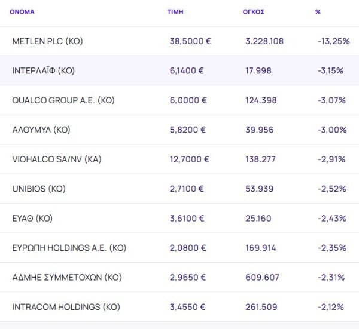Open the ΕΥΑΘ (KO) stock link

[x=32, y=219]
